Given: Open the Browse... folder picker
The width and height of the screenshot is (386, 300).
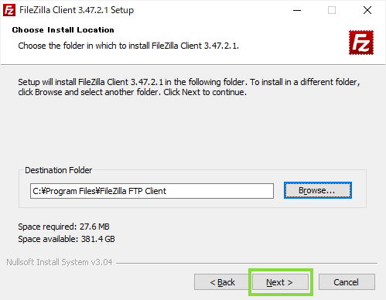Looking at the screenshot, I should point(318,190).
